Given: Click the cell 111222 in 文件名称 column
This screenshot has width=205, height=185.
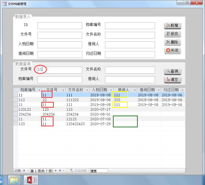Looking at the screenshot, I should click(x=77, y=100).
